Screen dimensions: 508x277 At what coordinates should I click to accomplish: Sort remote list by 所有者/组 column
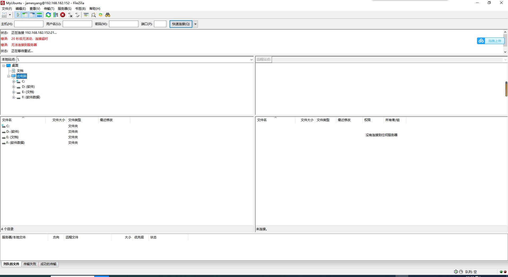[x=395, y=120]
